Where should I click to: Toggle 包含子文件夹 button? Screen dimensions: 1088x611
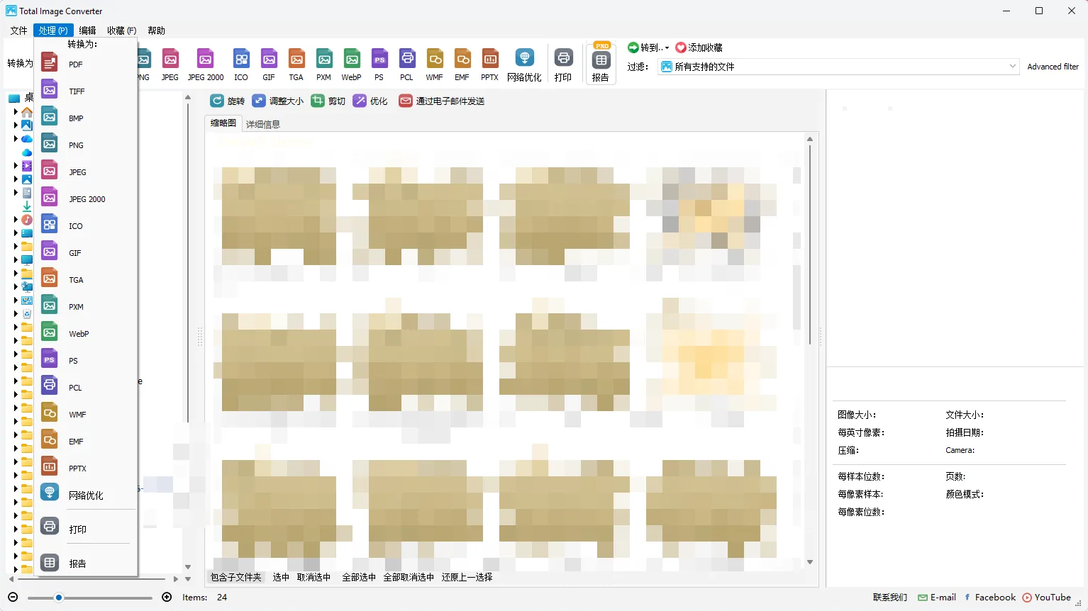point(236,578)
